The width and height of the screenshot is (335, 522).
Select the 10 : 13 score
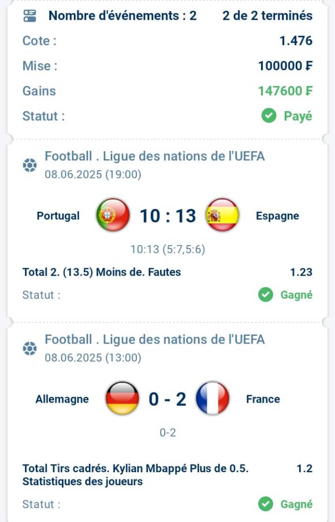[168, 216]
